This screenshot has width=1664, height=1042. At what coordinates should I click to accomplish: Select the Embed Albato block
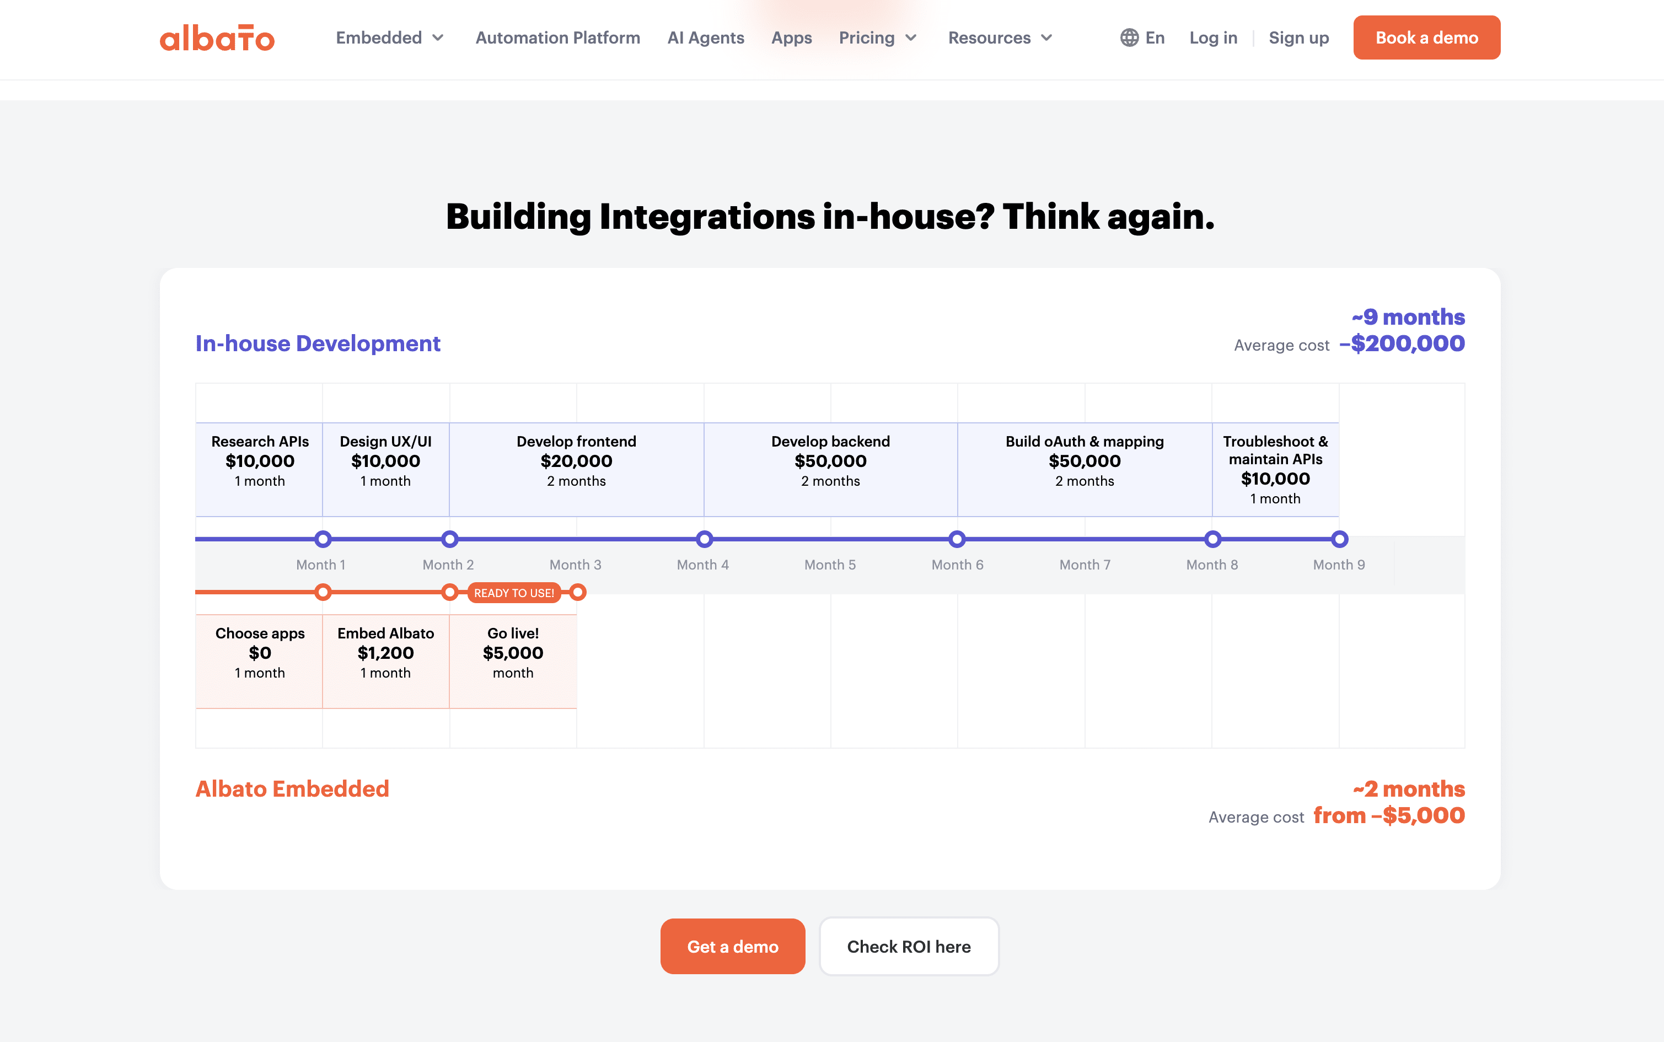click(386, 662)
